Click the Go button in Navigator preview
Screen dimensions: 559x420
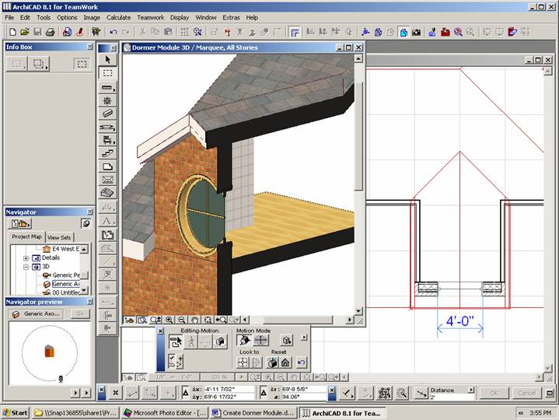[79, 314]
